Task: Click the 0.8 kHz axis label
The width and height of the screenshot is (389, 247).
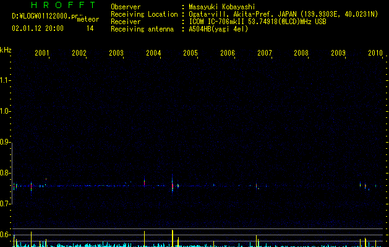Action: click(x=5, y=173)
